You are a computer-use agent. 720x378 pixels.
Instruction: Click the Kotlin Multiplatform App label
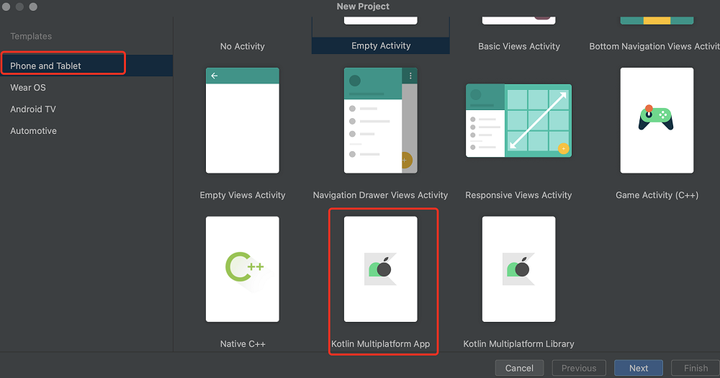pos(381,344)
